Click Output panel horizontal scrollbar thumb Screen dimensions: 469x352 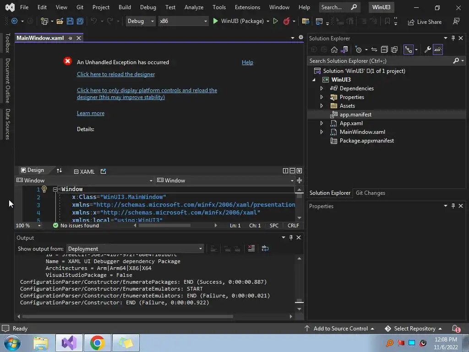(x=128, y=316)
